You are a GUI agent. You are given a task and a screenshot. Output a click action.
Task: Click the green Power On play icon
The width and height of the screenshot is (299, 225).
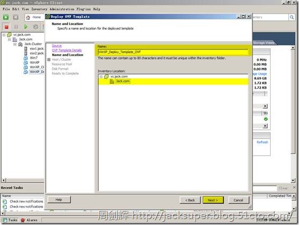[x=26, y=27]
